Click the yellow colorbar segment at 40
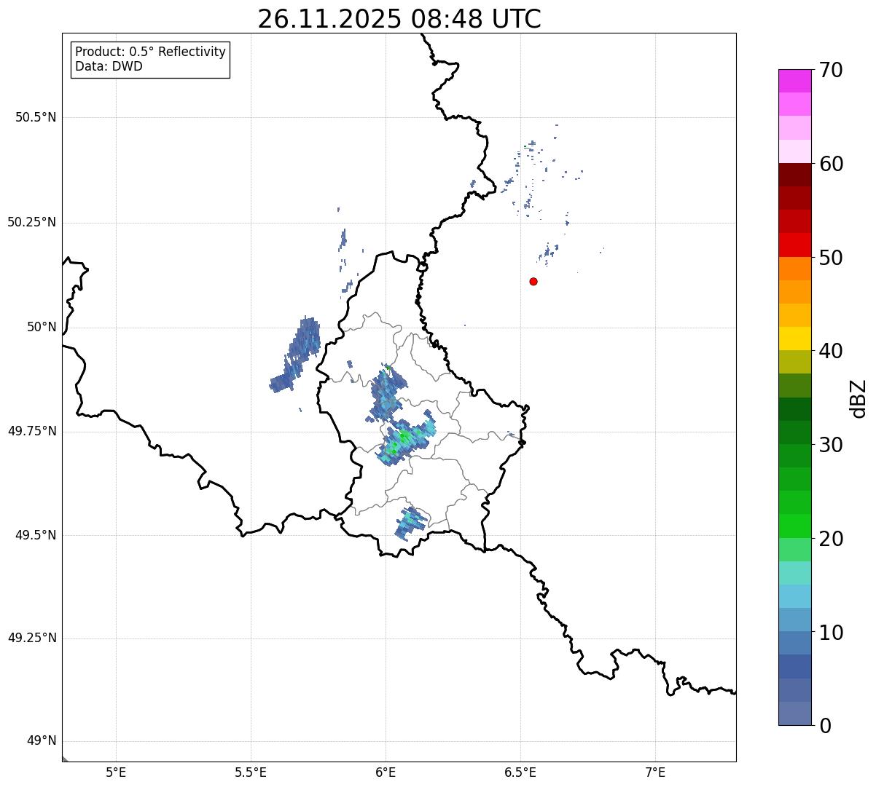The height and width of the screenshot is (787, 876). (x=794, y=339)
